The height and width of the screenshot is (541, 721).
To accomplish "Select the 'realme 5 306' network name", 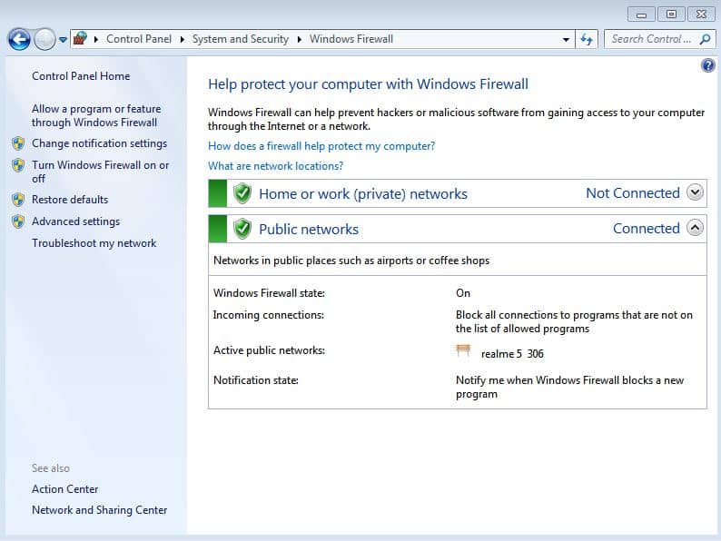I will pos(512,354).
